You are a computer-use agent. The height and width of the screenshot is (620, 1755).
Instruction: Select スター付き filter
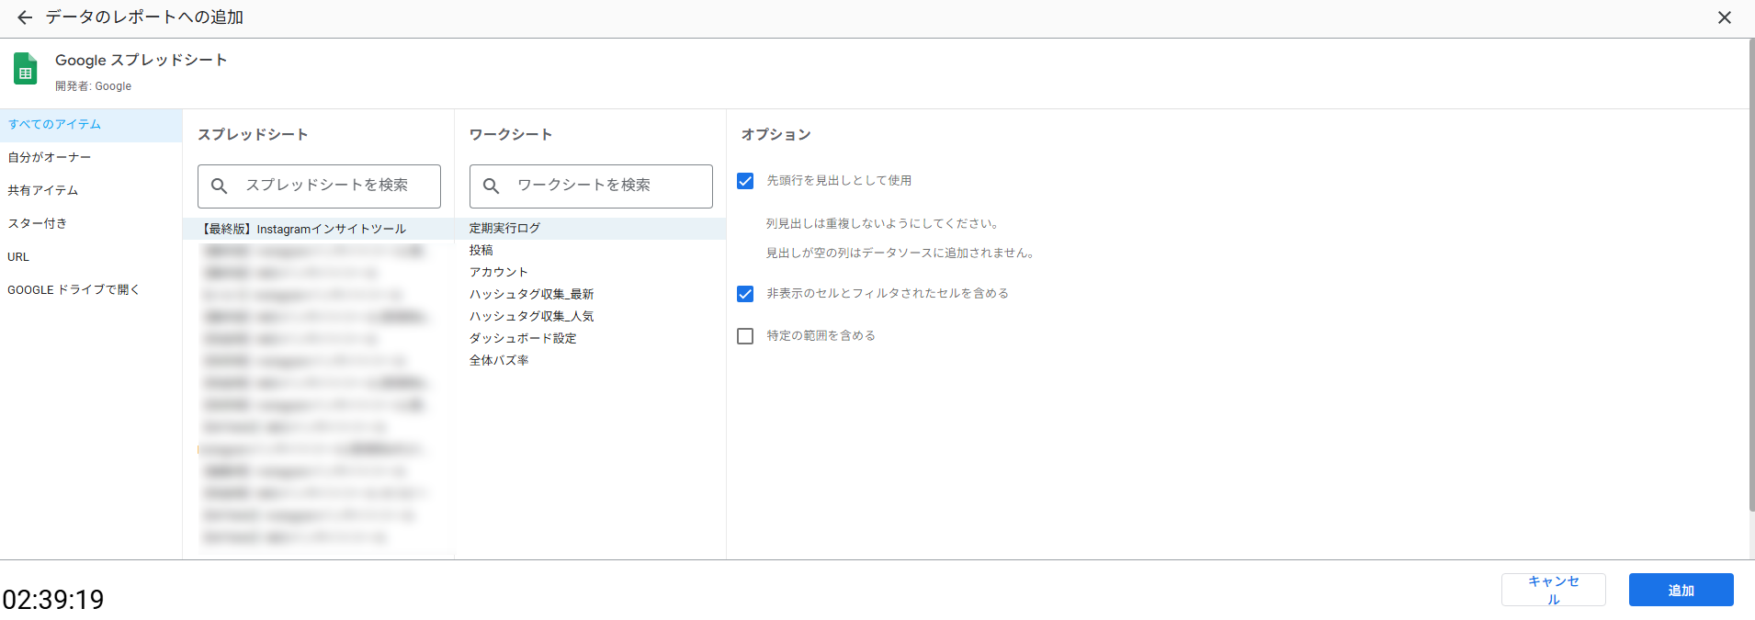tap(91, 224)
